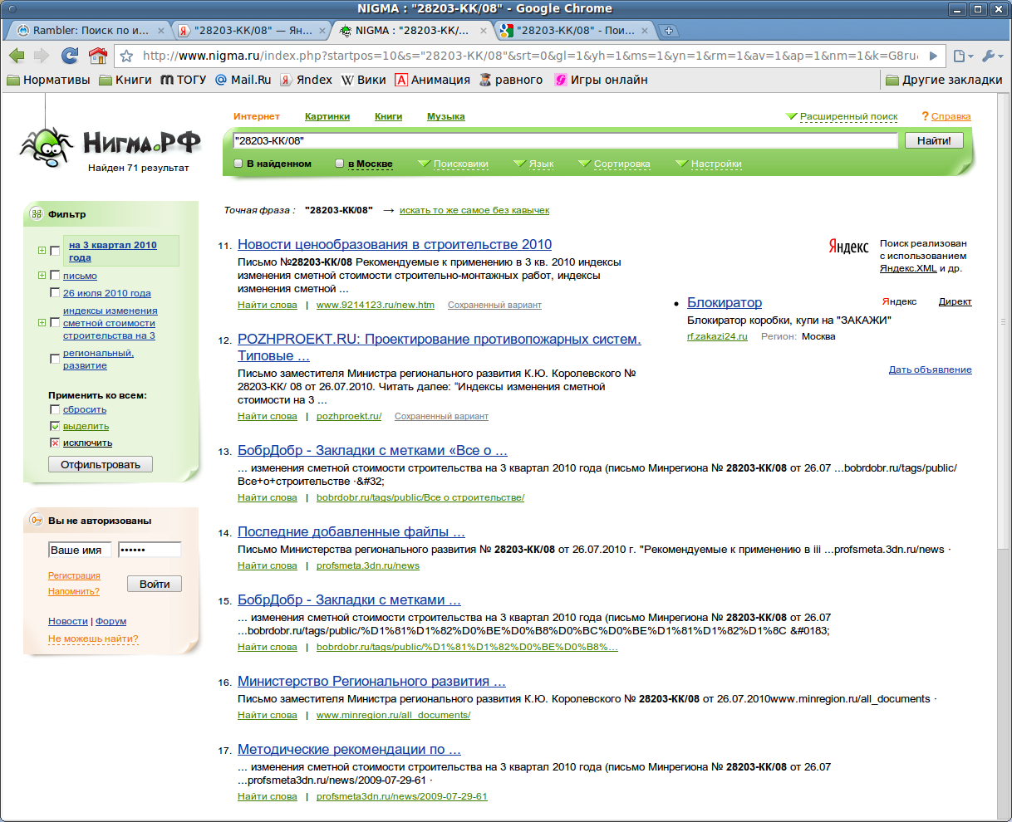The width and height of the screenshot is (1012, 822).
Task: Select the Интернет search category
Action: pos(257,116)
